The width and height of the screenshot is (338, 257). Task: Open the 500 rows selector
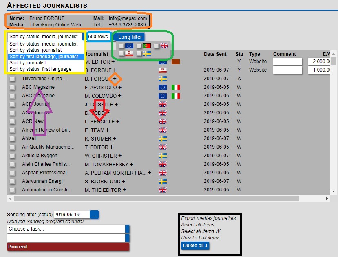pyautogui.click(x=99, y=37)
